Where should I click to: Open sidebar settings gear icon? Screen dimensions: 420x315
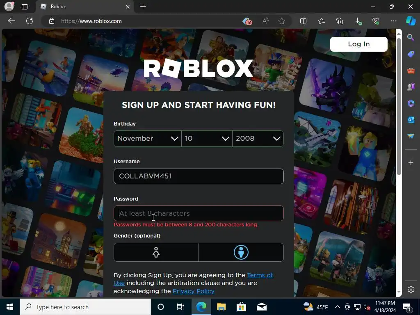pos(411,290)
